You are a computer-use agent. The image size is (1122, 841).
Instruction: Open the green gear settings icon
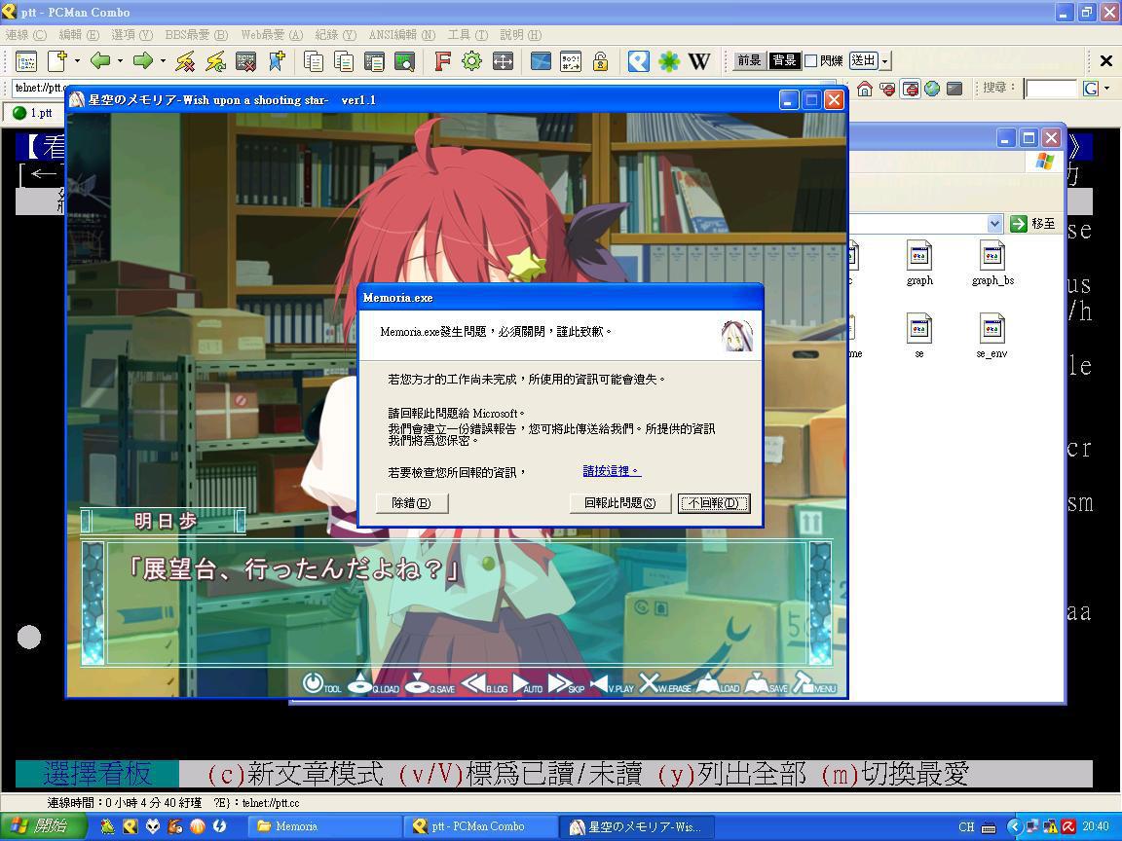tap(471, 61)
